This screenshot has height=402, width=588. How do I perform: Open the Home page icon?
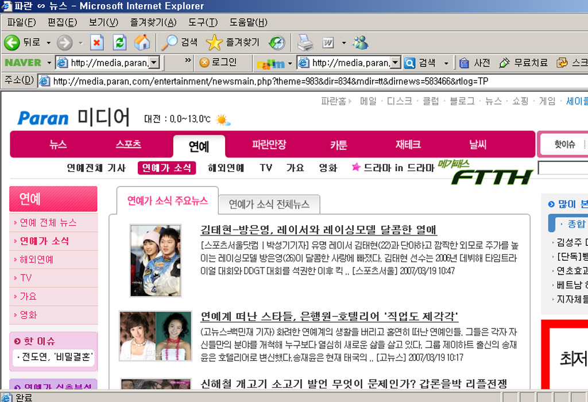click(x=142, y=42)
